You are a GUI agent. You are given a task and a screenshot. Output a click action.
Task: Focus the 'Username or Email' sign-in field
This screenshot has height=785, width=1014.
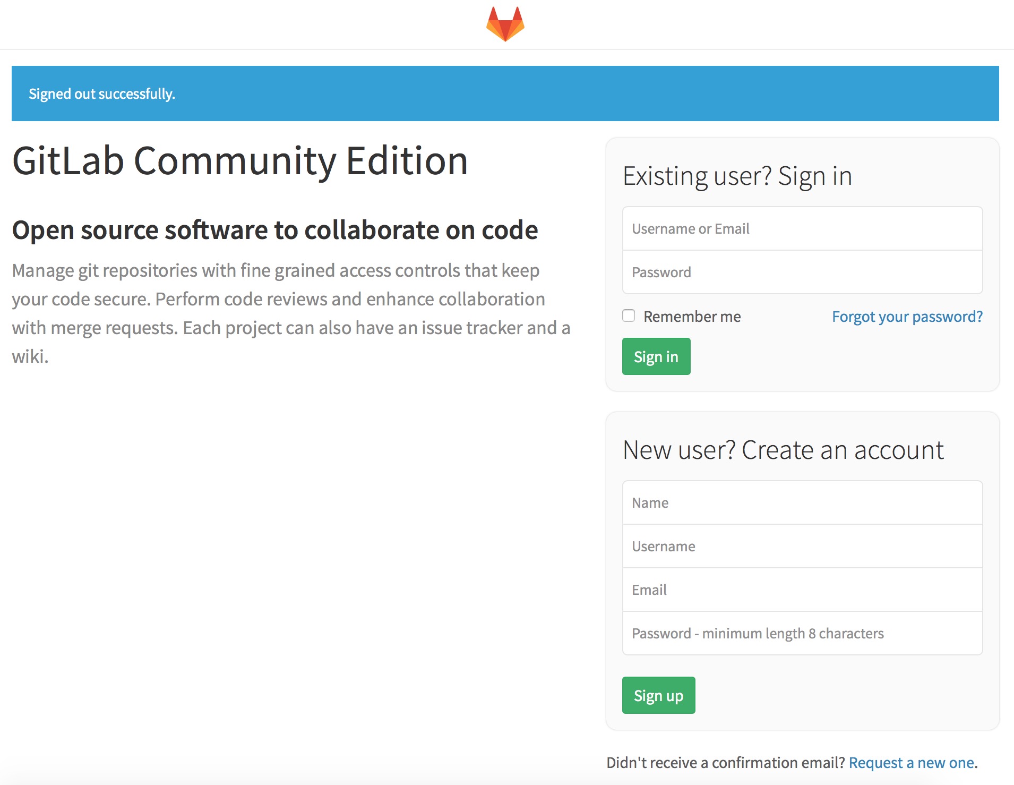coord(802,229)
